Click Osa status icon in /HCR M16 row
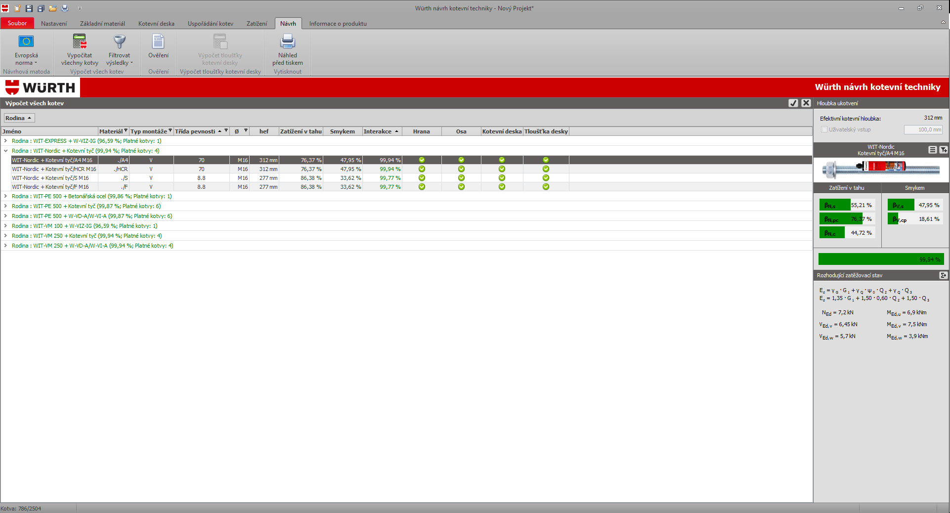The height and width of the screenshot is (513, 950). [461, 169]
